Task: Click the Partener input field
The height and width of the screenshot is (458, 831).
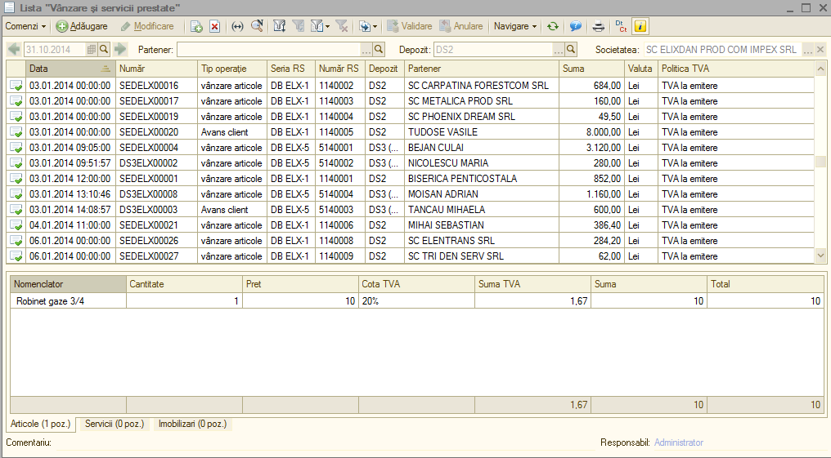Action: [x=269, y=50]
